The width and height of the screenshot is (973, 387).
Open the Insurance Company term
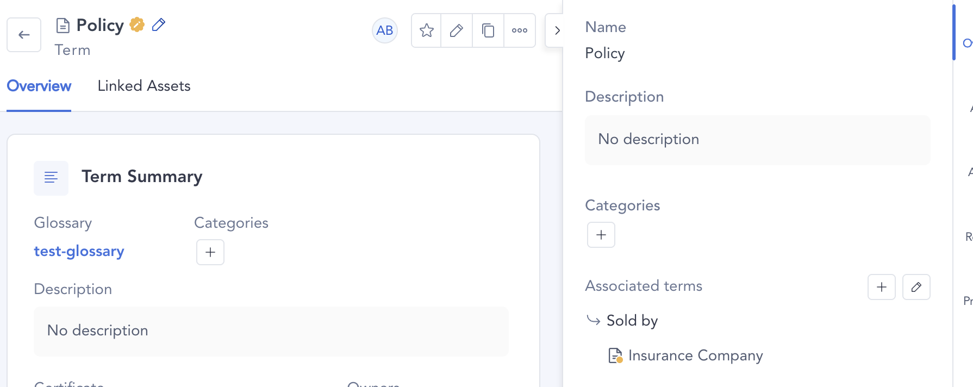click(x=695, y=355)
